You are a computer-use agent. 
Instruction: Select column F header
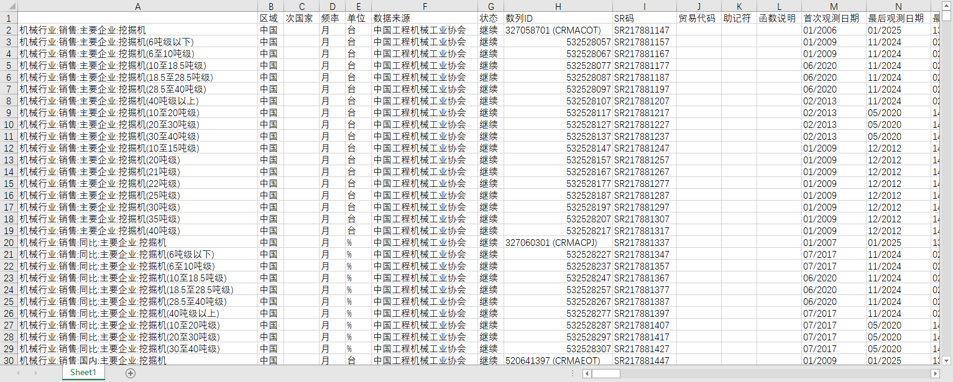pos(425,6)
